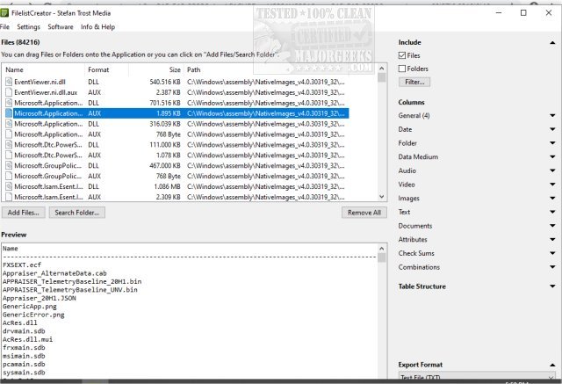The width and height of the screenshot is (562, 384).
Task: Click AcRes.dll.mui in the preview
Action: click(27, 339)
